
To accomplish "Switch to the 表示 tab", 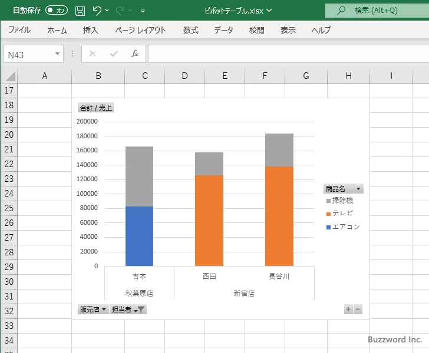I will pyautogui.click(x=288, y=30).
